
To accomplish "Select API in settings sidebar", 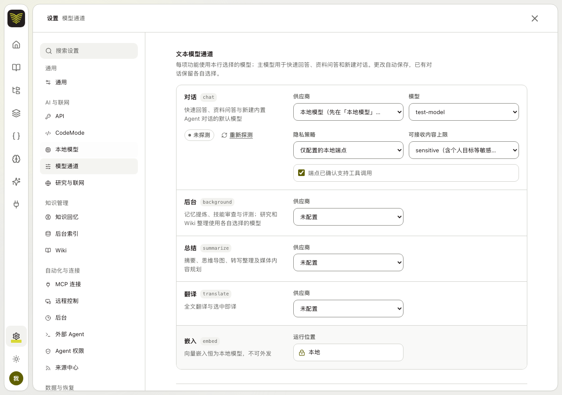I will coord(89,116).
